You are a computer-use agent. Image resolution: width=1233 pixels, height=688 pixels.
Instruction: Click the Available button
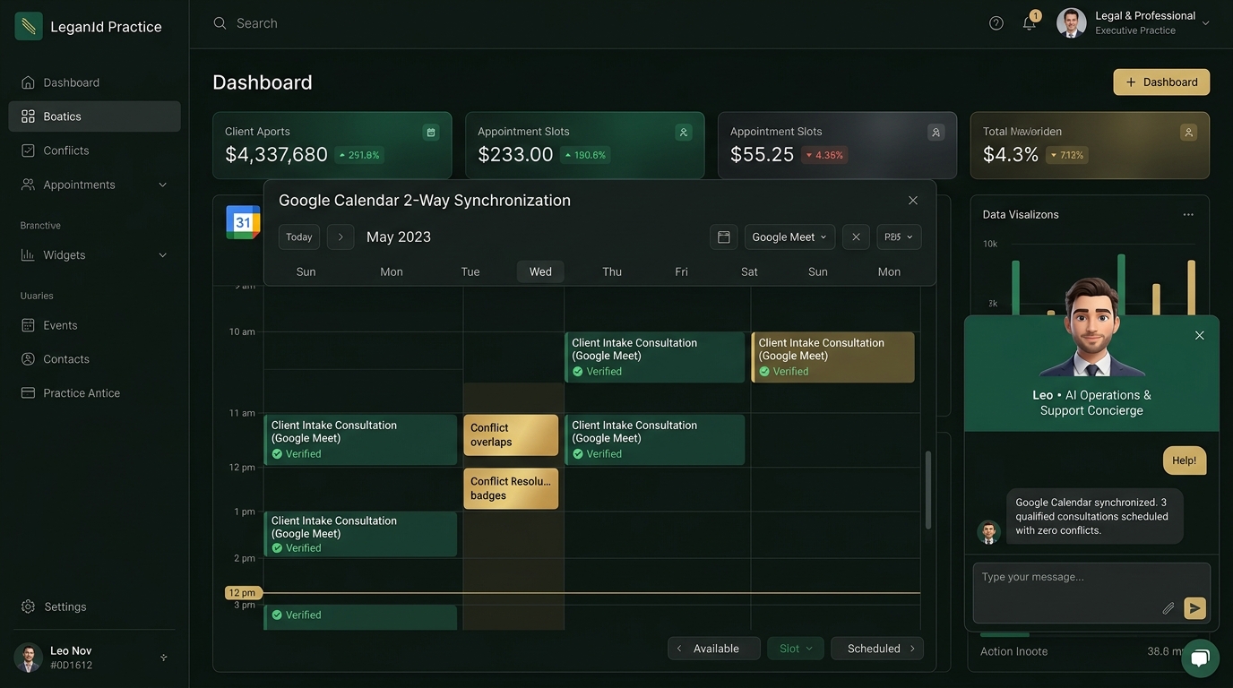tap(714, 649)
